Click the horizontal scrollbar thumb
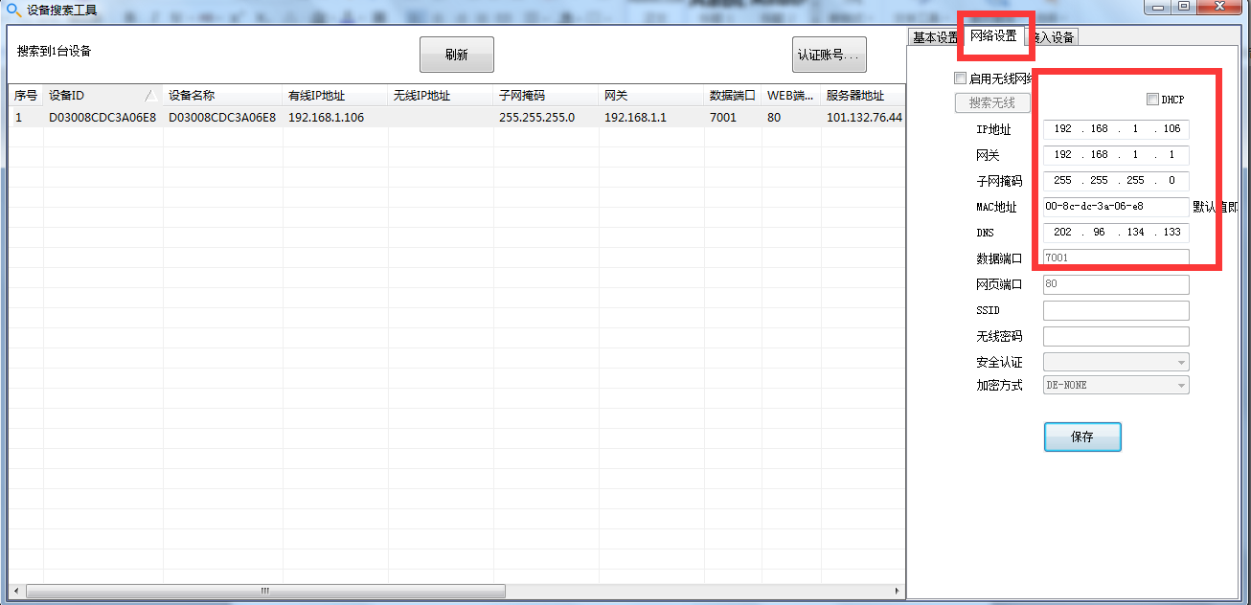Image resolution: width=1251 pixels, height=605 pixels. (265, 591)
